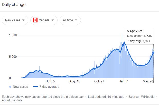
Task: Click the Daily change heading
Action: [x=14, y=5]
